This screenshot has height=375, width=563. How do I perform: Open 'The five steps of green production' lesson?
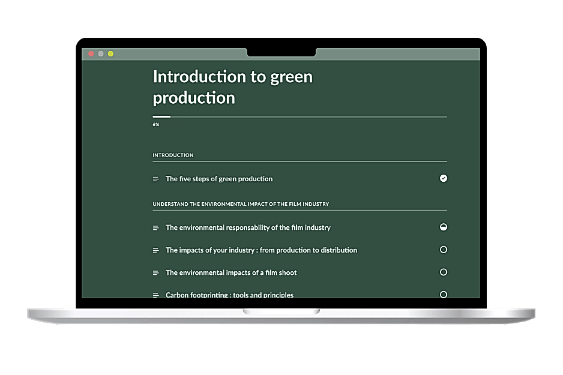point(219,179)
